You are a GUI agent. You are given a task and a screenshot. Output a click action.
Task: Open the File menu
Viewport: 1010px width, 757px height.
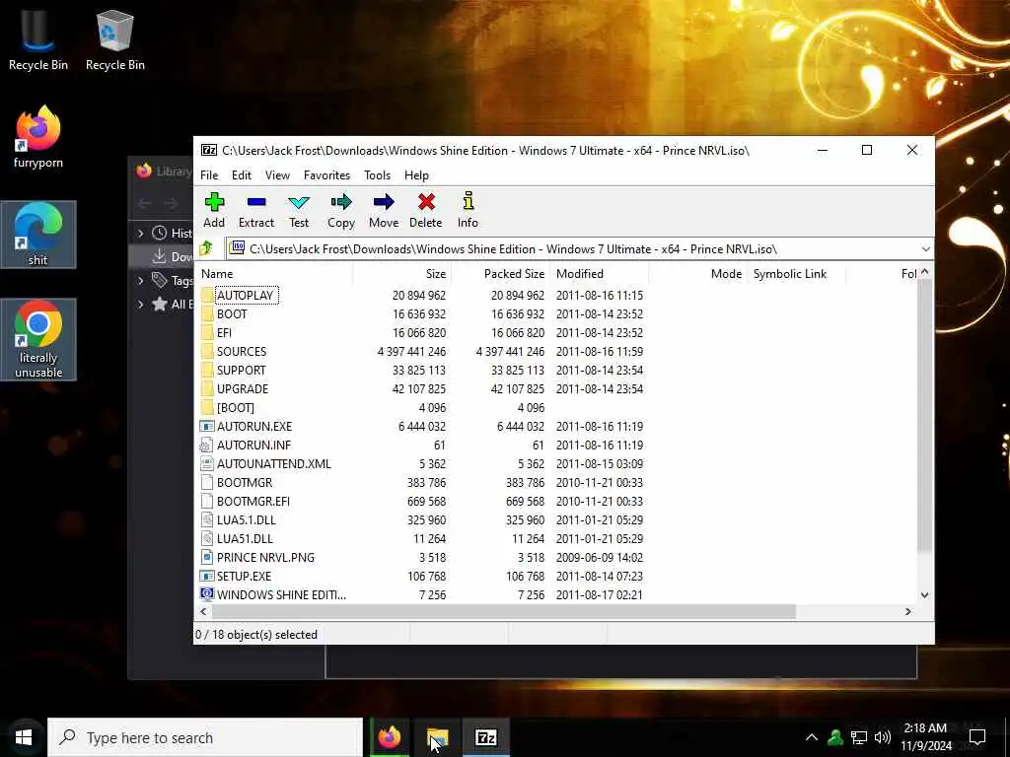click(209, 175)
